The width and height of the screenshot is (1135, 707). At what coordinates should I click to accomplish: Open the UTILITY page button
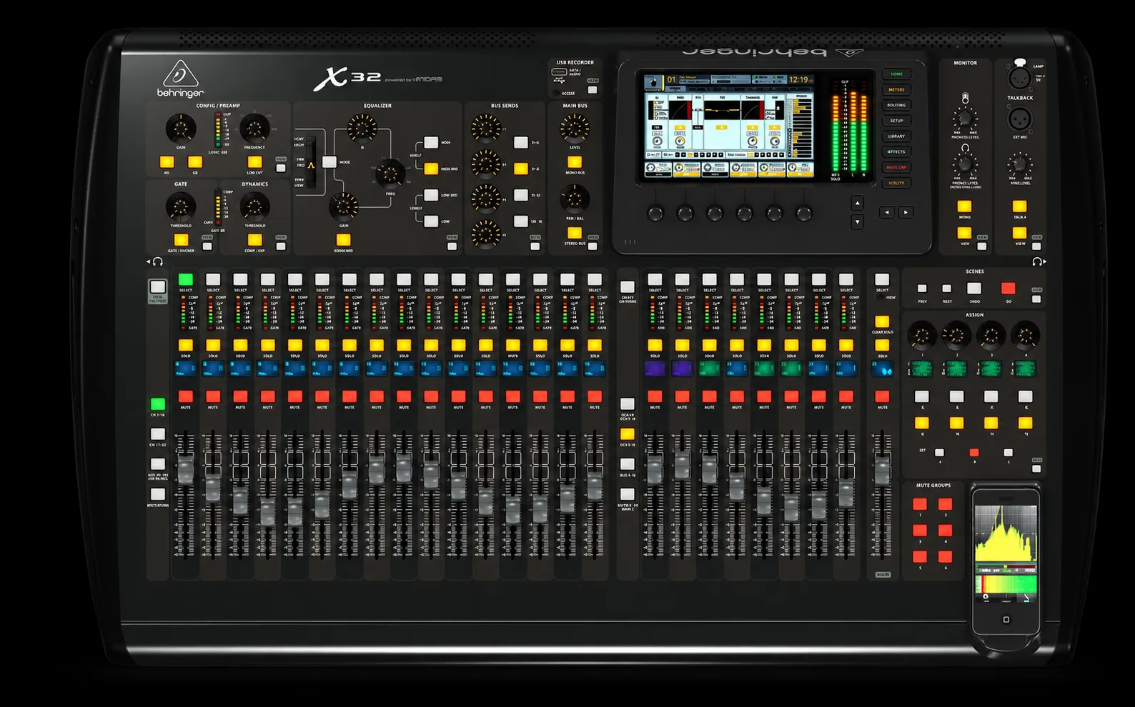896,183
